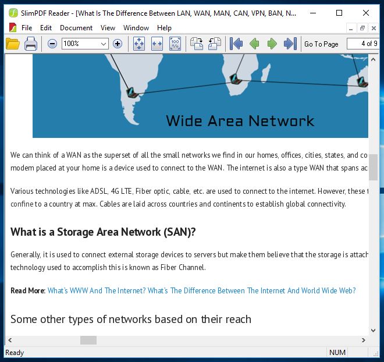Zoom in with the plus button
Image resolution: width=384 pixels, height=362 pixels.
click(x=117, y=44)
